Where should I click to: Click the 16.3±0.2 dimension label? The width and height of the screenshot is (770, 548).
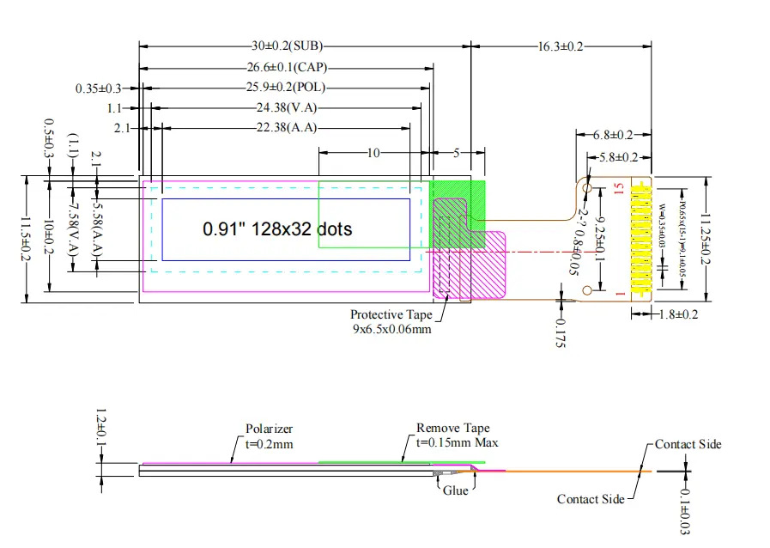(x=561, y=46)
